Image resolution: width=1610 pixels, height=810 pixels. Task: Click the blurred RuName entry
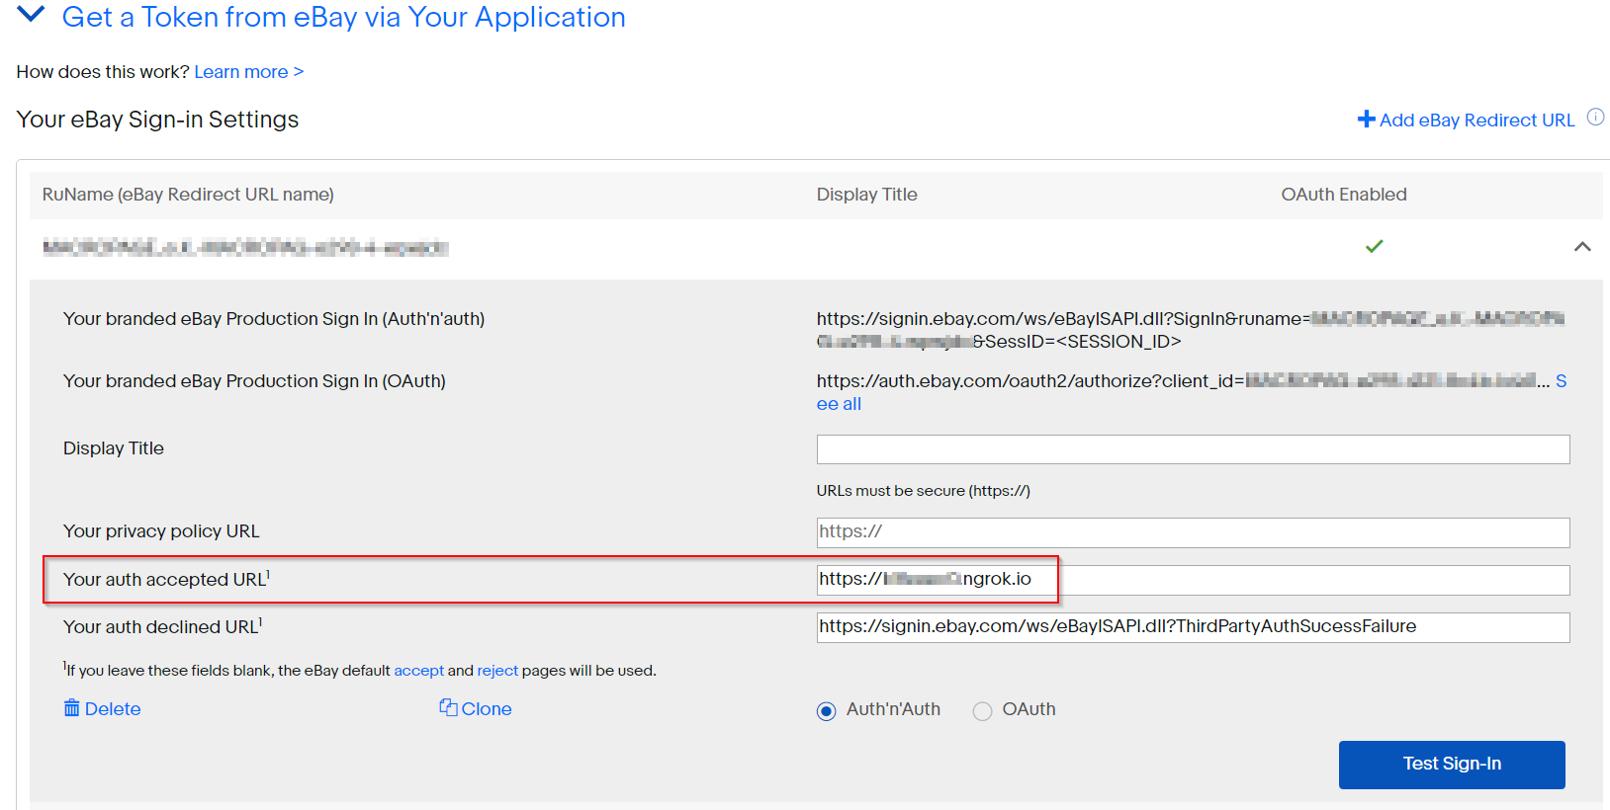245,247
